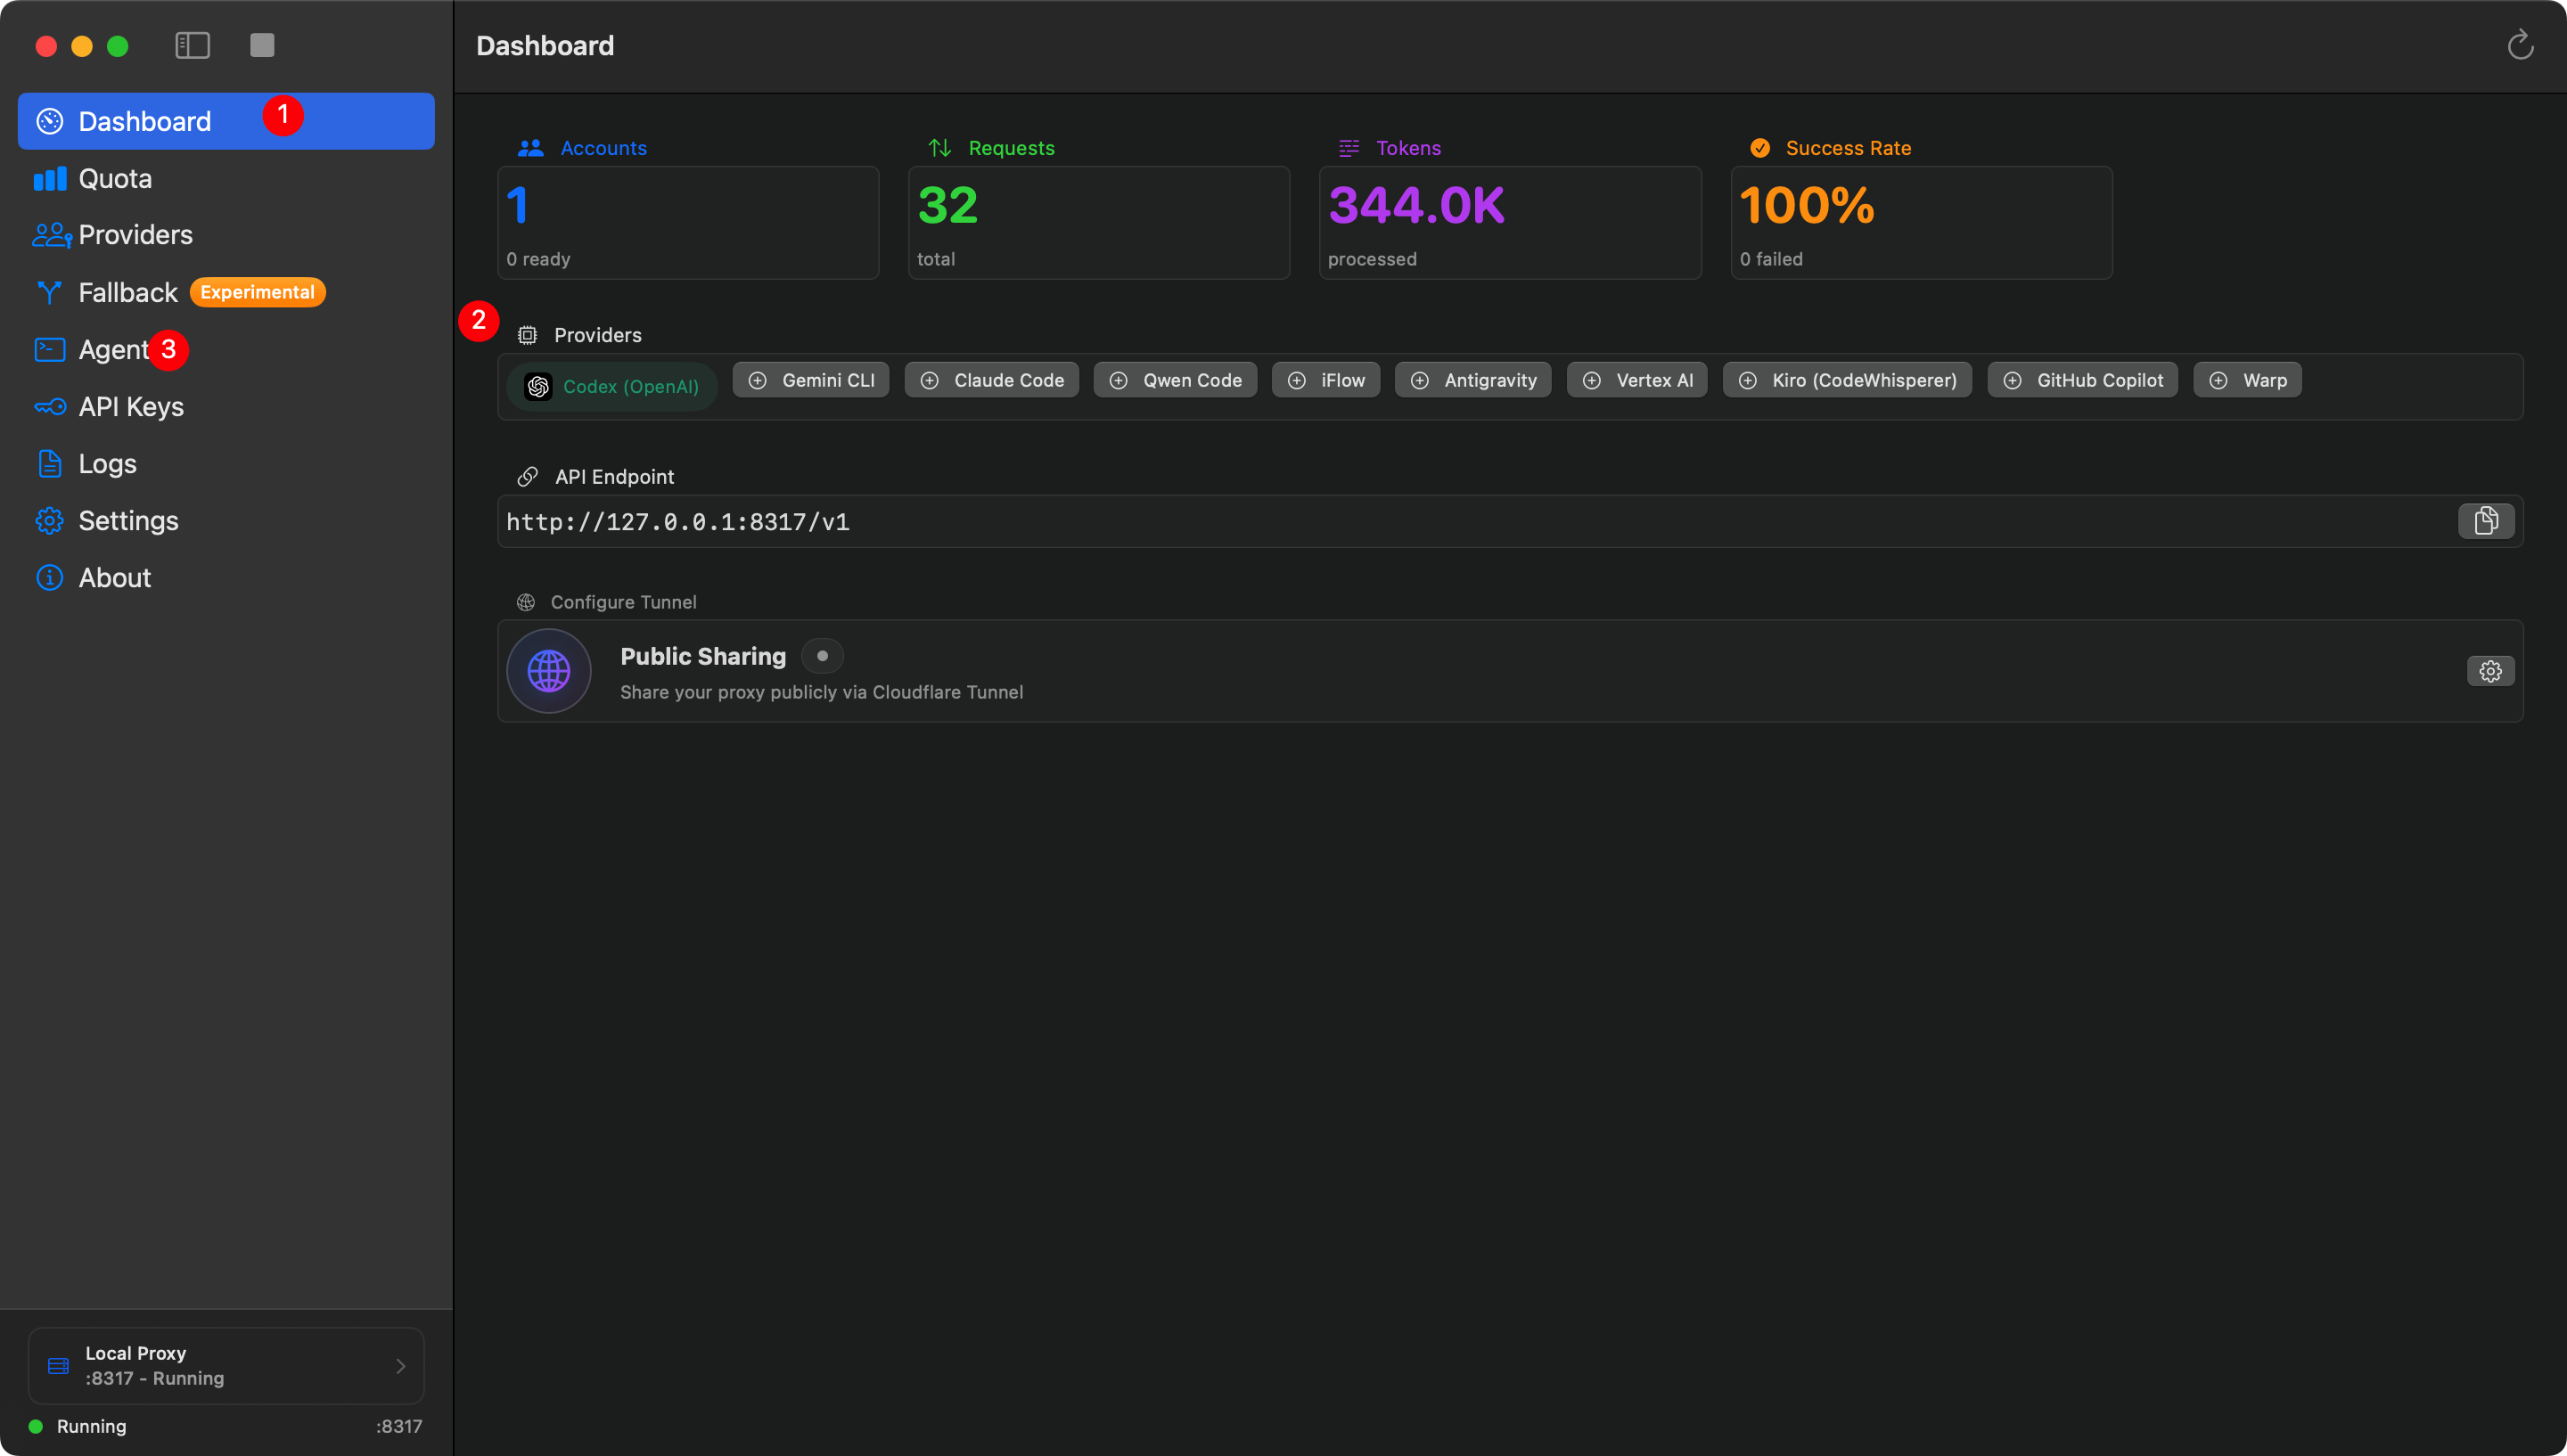Open the Settings page

point(128,521)
